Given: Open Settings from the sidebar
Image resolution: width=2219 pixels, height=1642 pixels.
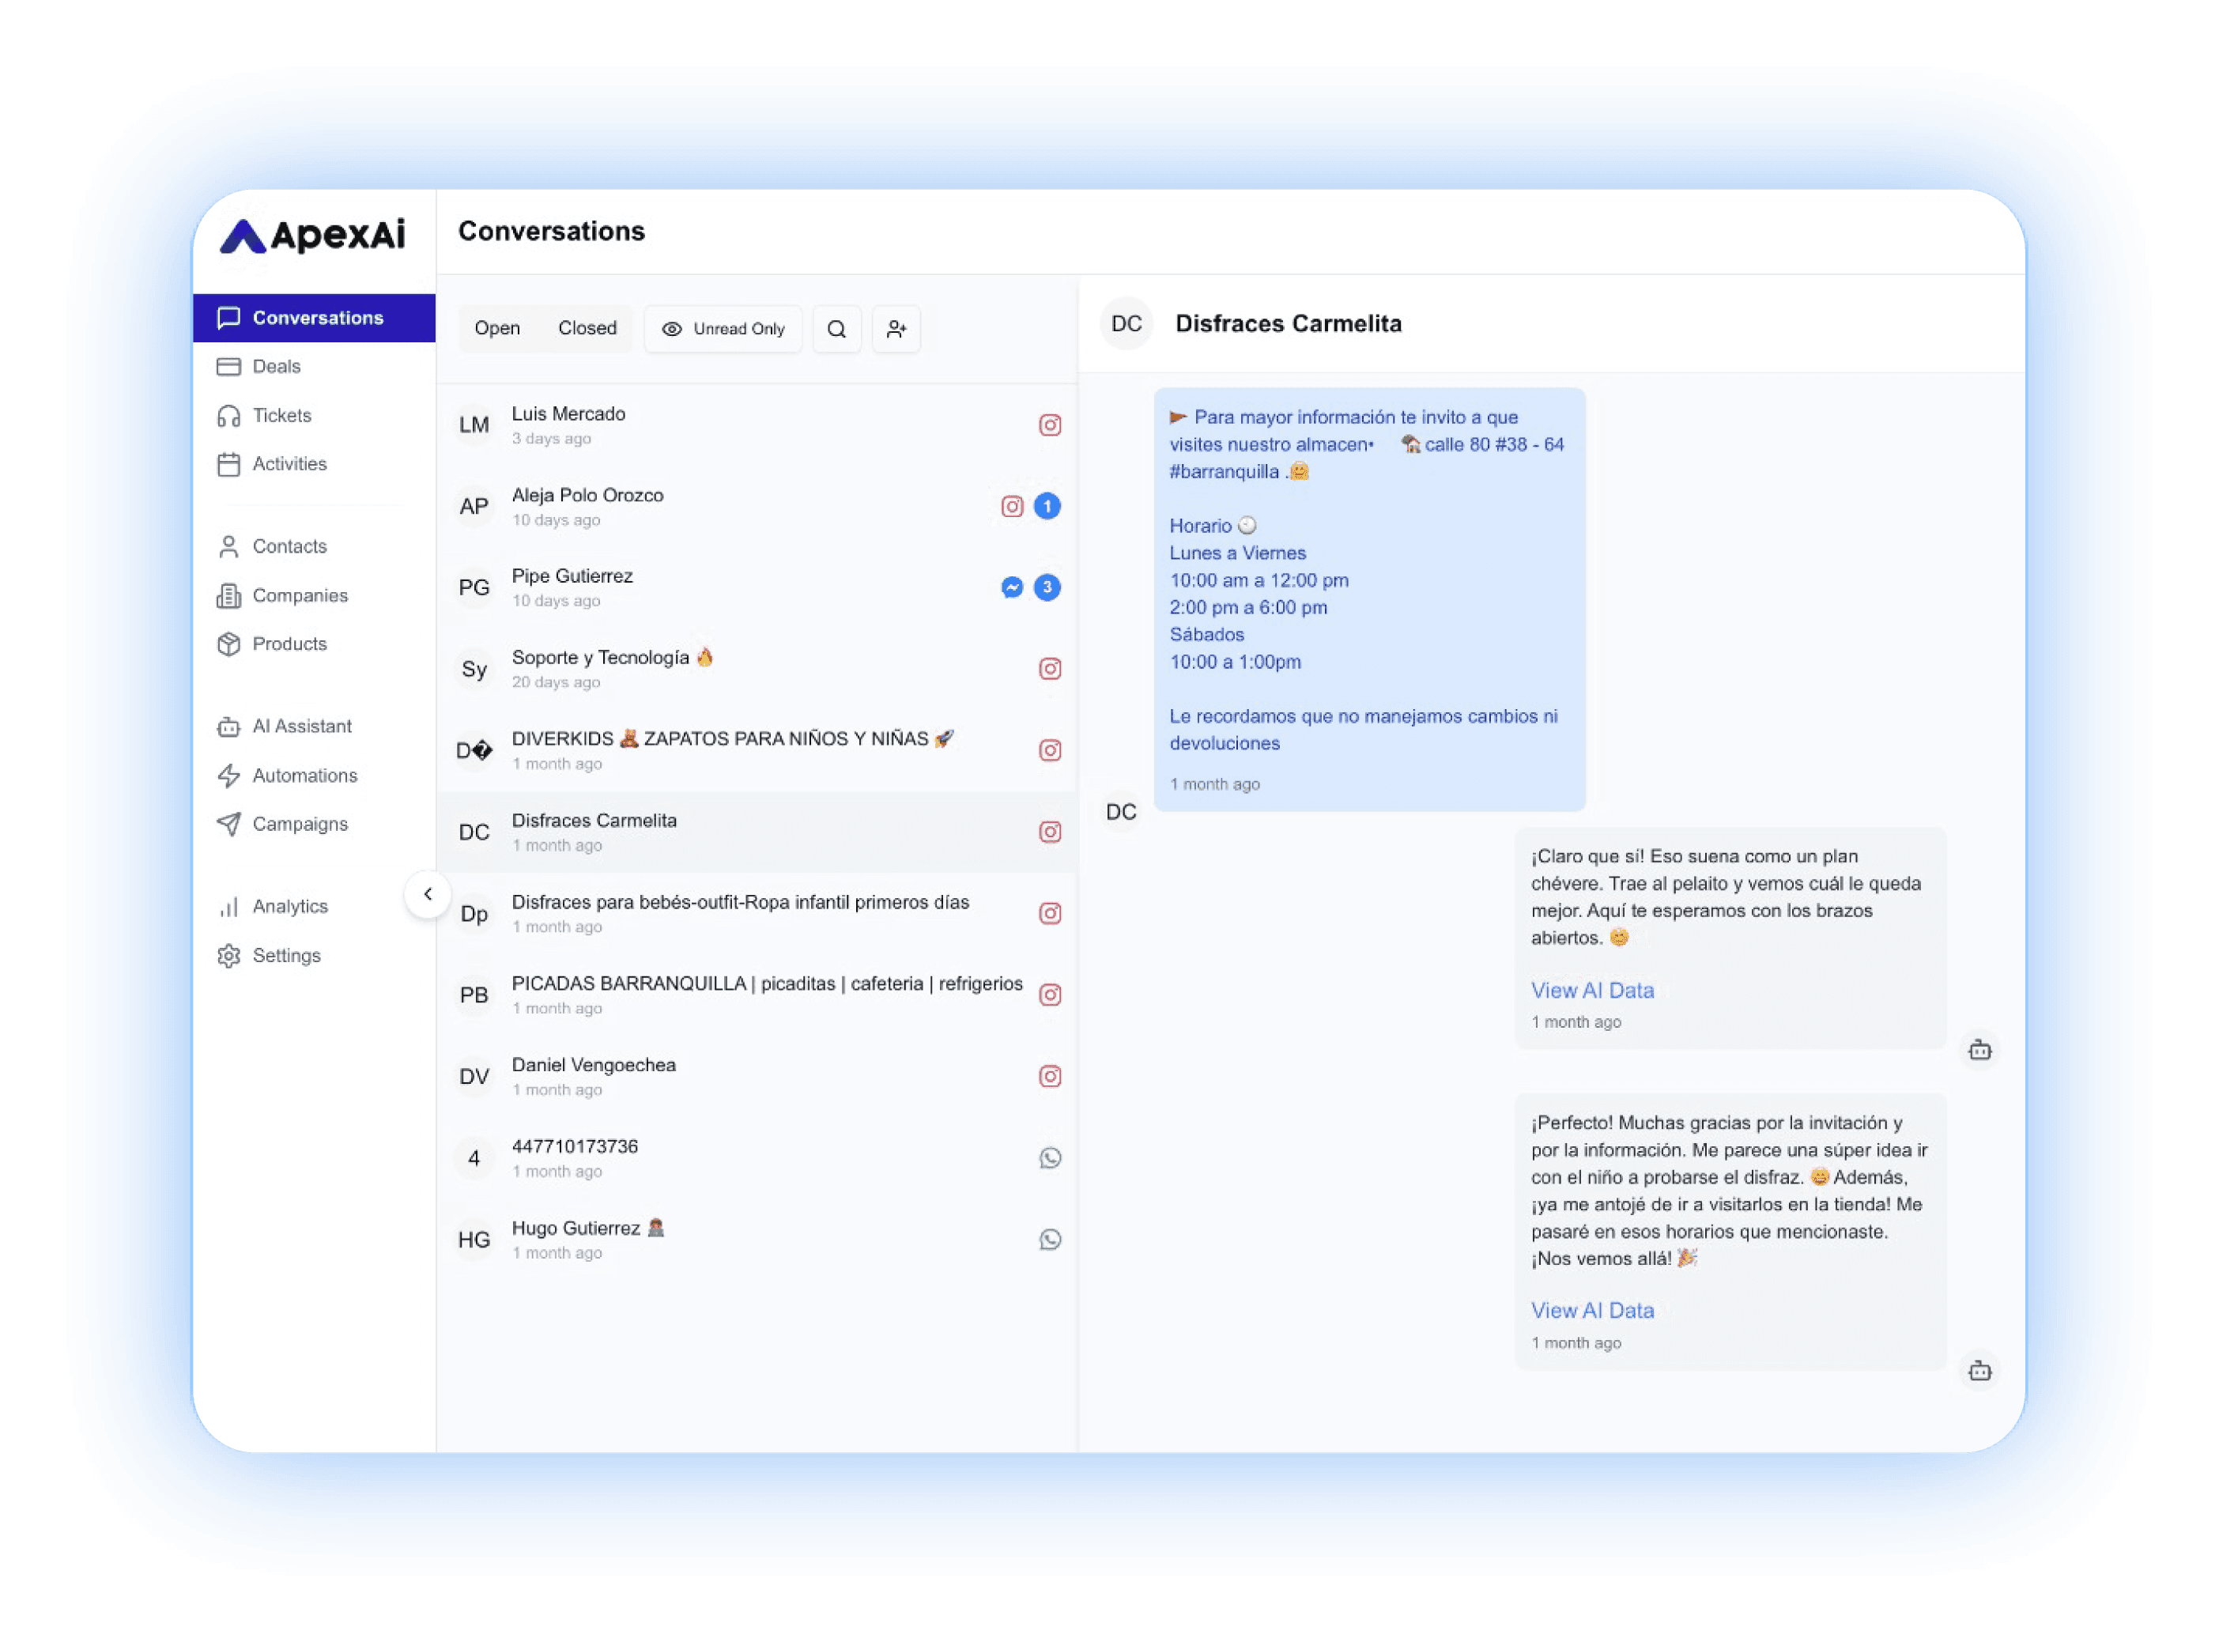Looking at the screenshot, I should click(x=286, y=955).
